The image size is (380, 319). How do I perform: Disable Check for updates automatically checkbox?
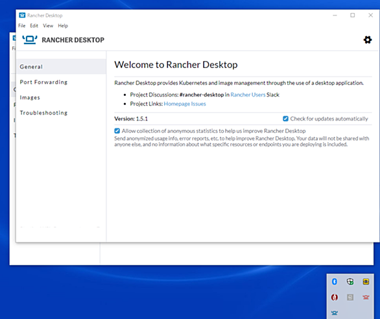click(x=285, y=119)
